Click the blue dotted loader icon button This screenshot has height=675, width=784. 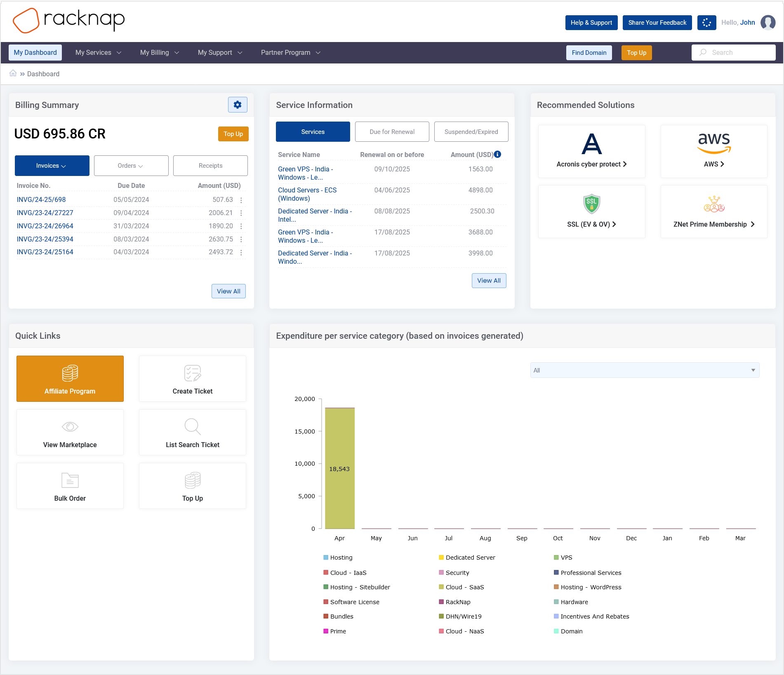point(706,23)
